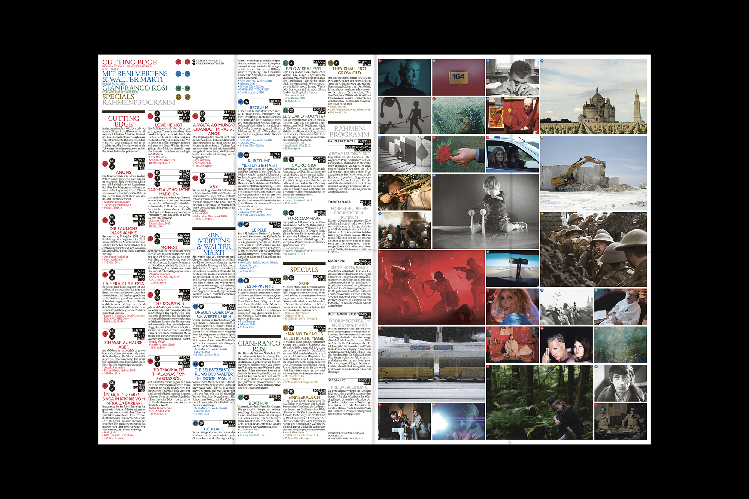
Task: Open the basilica with cemetery photo
Action: click(x=593, y=96)
